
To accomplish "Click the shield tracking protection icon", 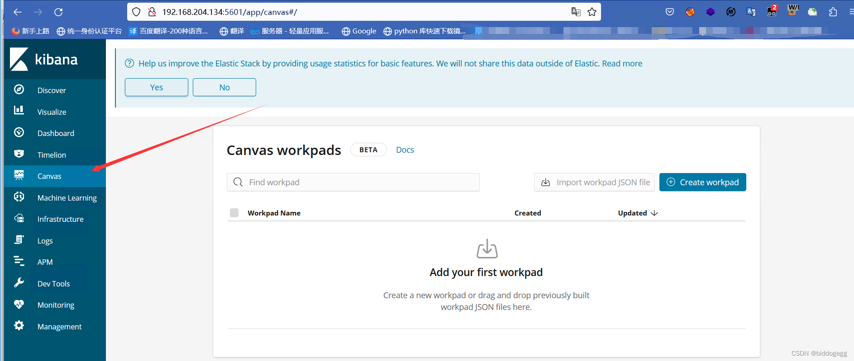I will pos(136,12).
